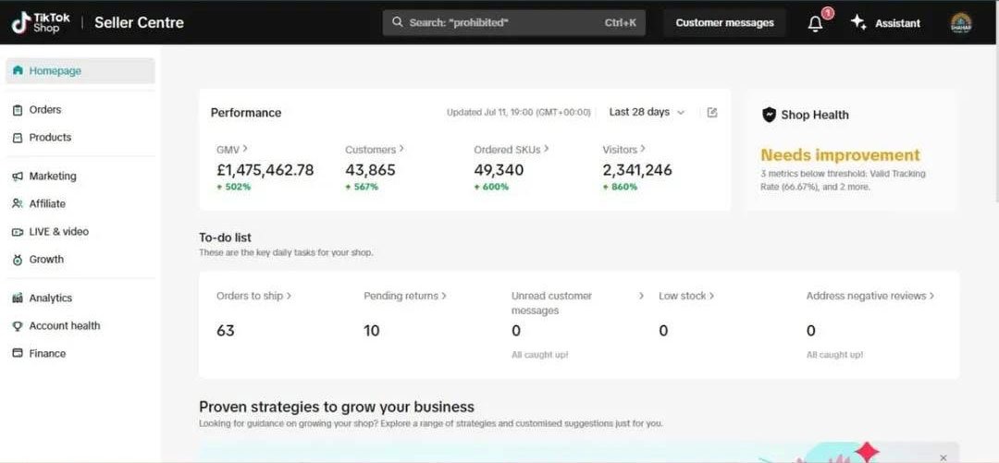
Task: Expand the Visitors metric chevron
Action: pyautogui.click(x=623, y=149)
